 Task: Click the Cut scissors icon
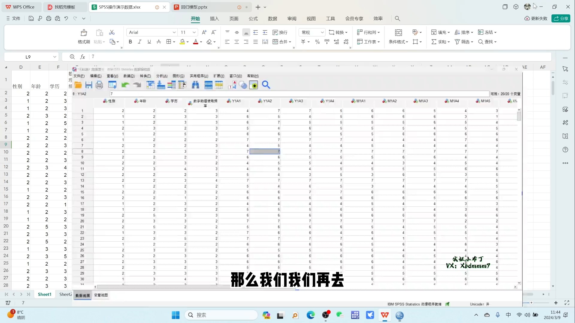point(112,32)
